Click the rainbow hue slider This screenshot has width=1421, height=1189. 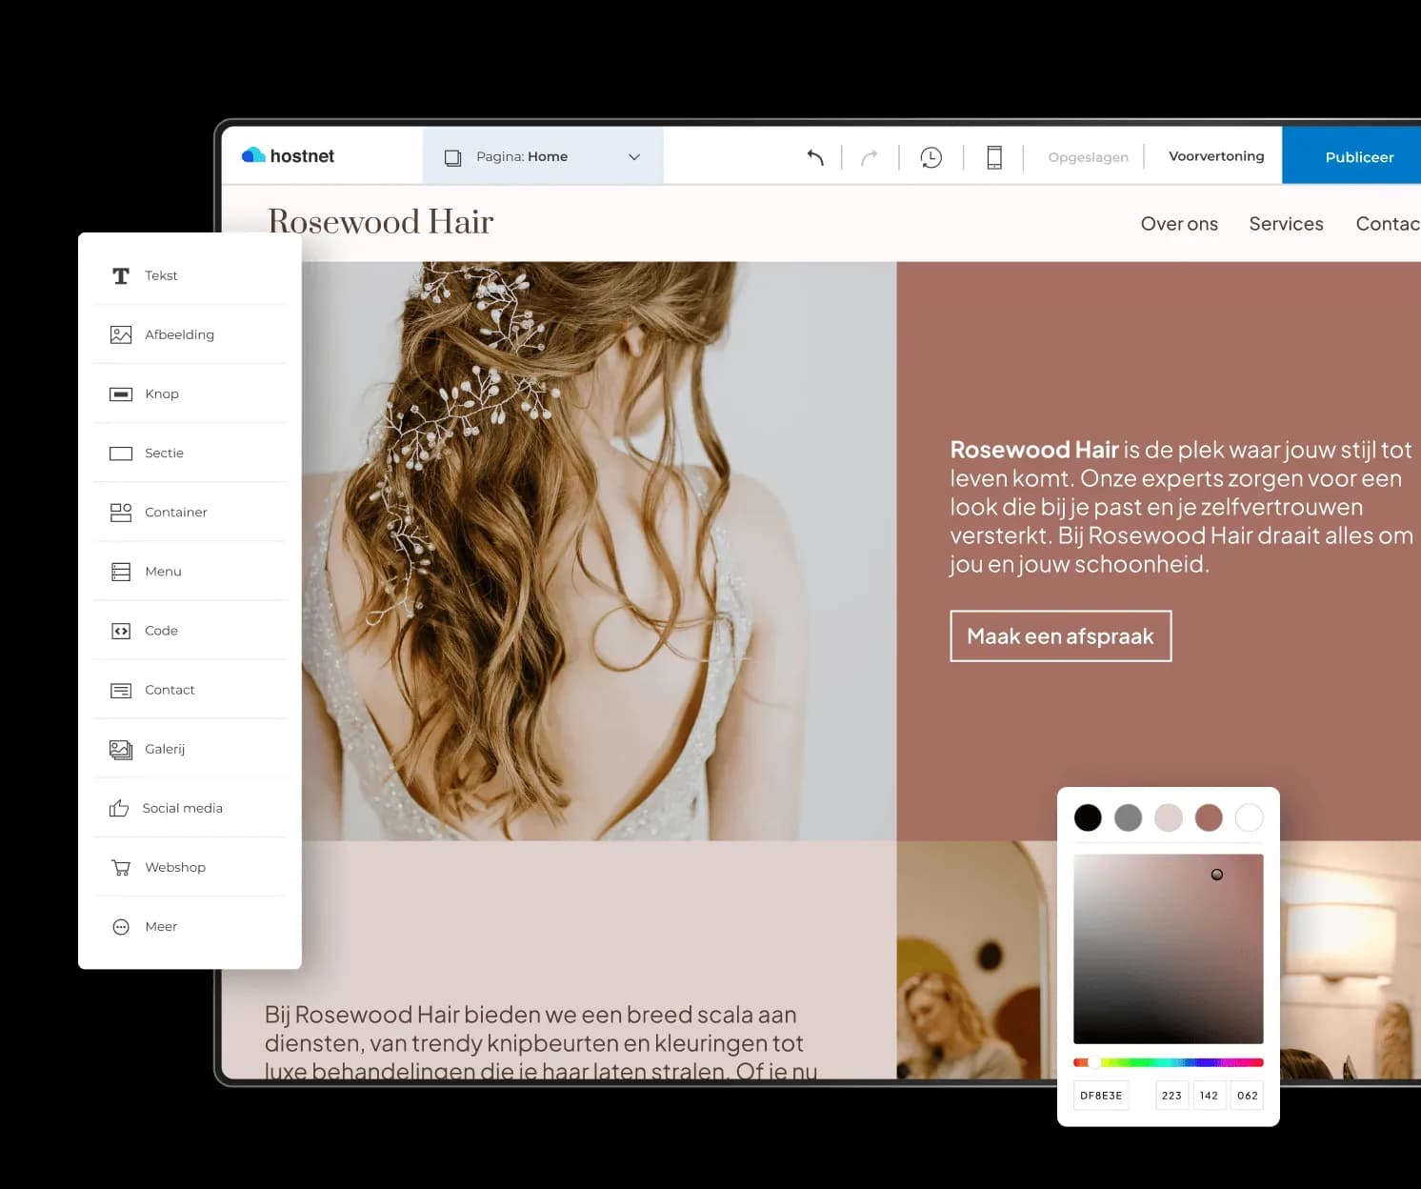(x=1169, y=1062)
